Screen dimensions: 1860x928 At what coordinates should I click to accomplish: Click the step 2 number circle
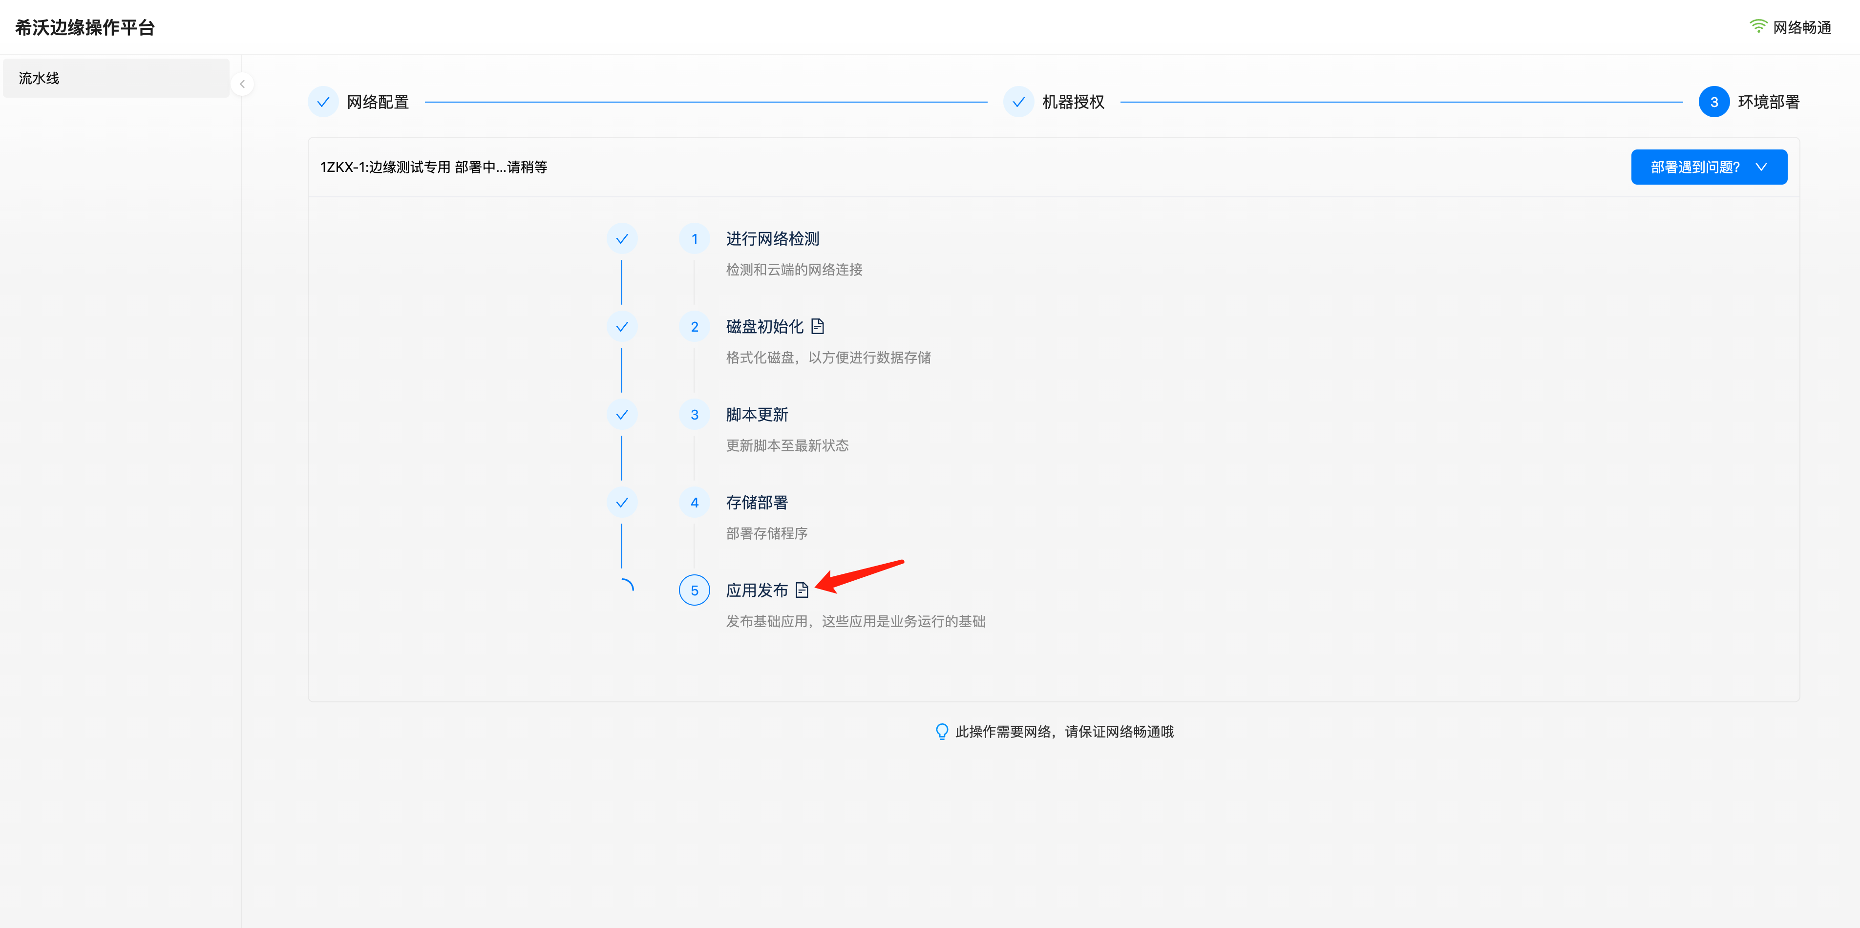[695, 327]
